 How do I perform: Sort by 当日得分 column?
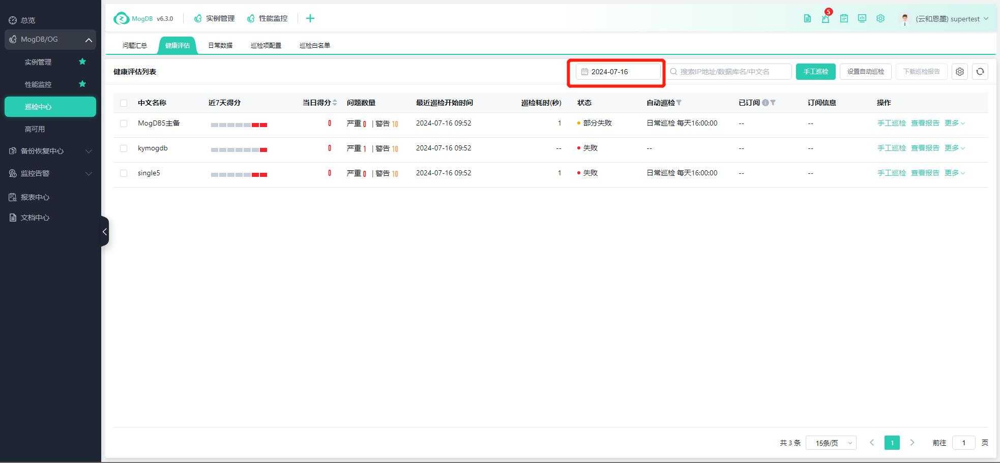(335, 103)
